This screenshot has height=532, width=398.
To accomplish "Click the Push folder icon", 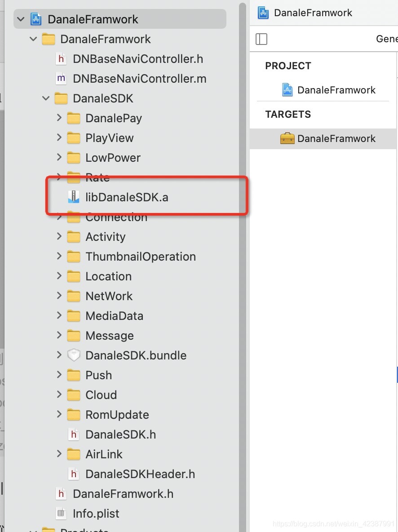I will (x=74, y=375).
